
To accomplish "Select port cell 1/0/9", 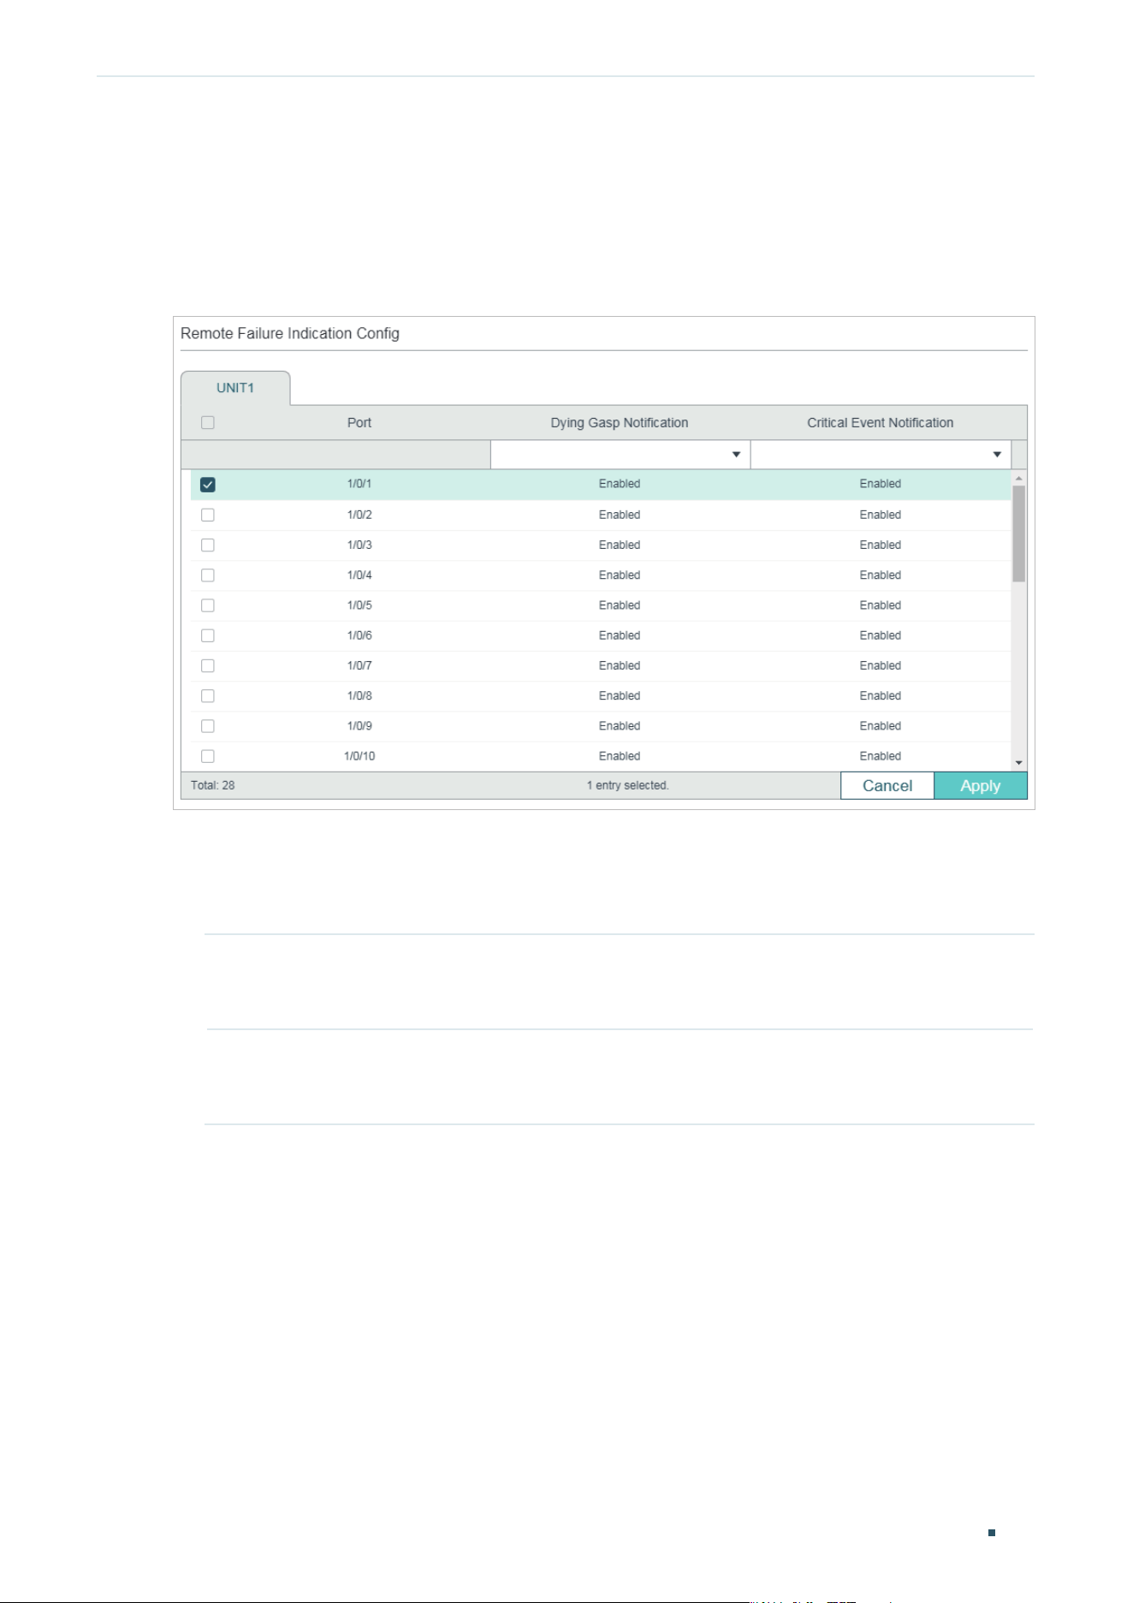I will (359, 726).
